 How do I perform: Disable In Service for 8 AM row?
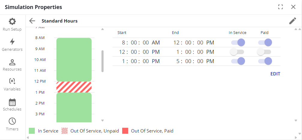point(238,42)
